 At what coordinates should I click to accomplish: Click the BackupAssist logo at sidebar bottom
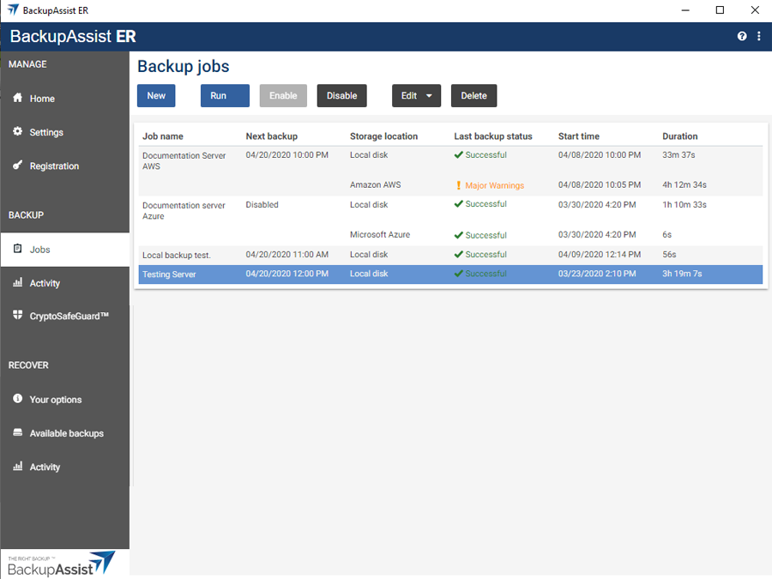point(62,564)
